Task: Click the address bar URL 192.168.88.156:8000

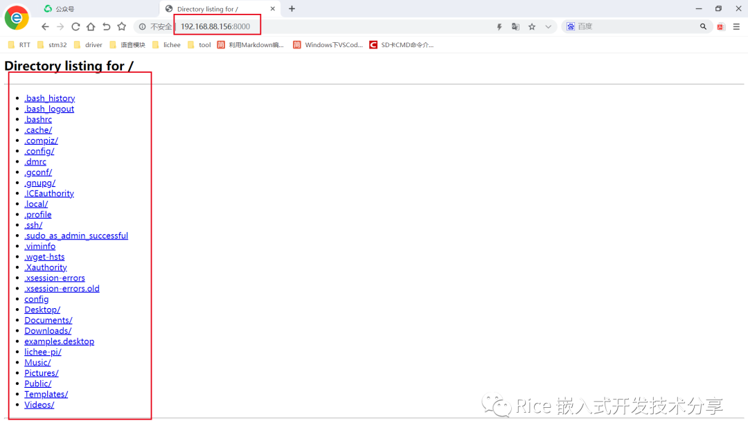Action: (x=215, y=27)
